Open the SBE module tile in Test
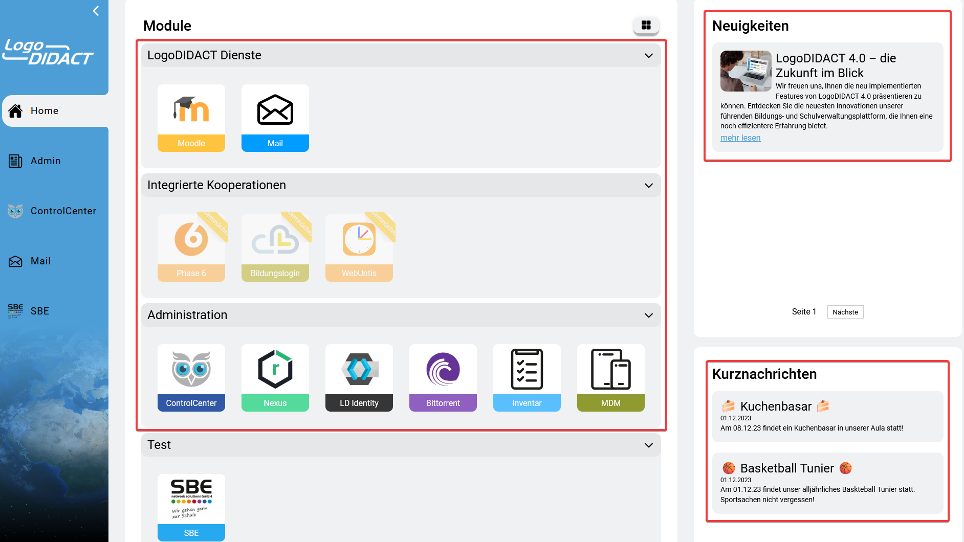Image resolution: width=964 pixels, height=542 pixels. click(191, 508)
